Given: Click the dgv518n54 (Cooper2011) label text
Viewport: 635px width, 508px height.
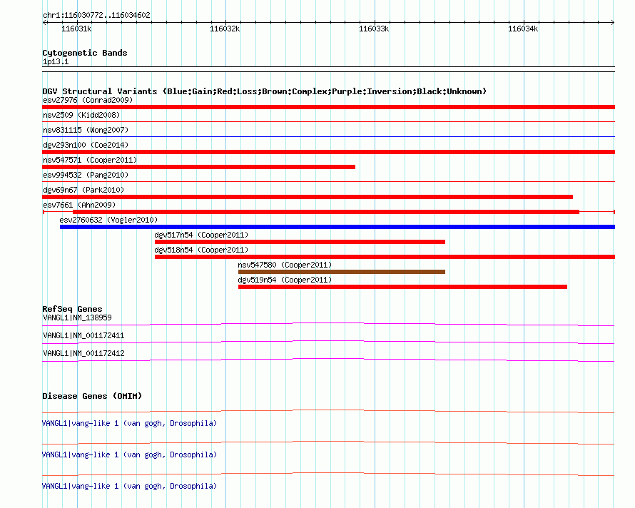Looking at the screenshot, I should [x=201, y=250].
